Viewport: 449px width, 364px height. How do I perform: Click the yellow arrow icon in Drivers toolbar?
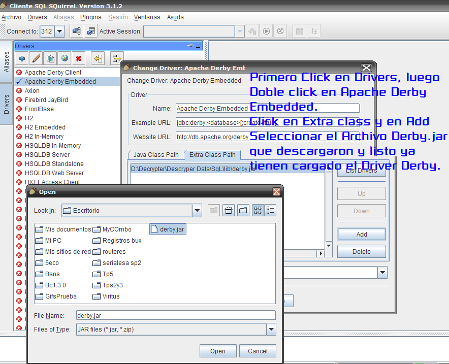[x=98, y=59]
